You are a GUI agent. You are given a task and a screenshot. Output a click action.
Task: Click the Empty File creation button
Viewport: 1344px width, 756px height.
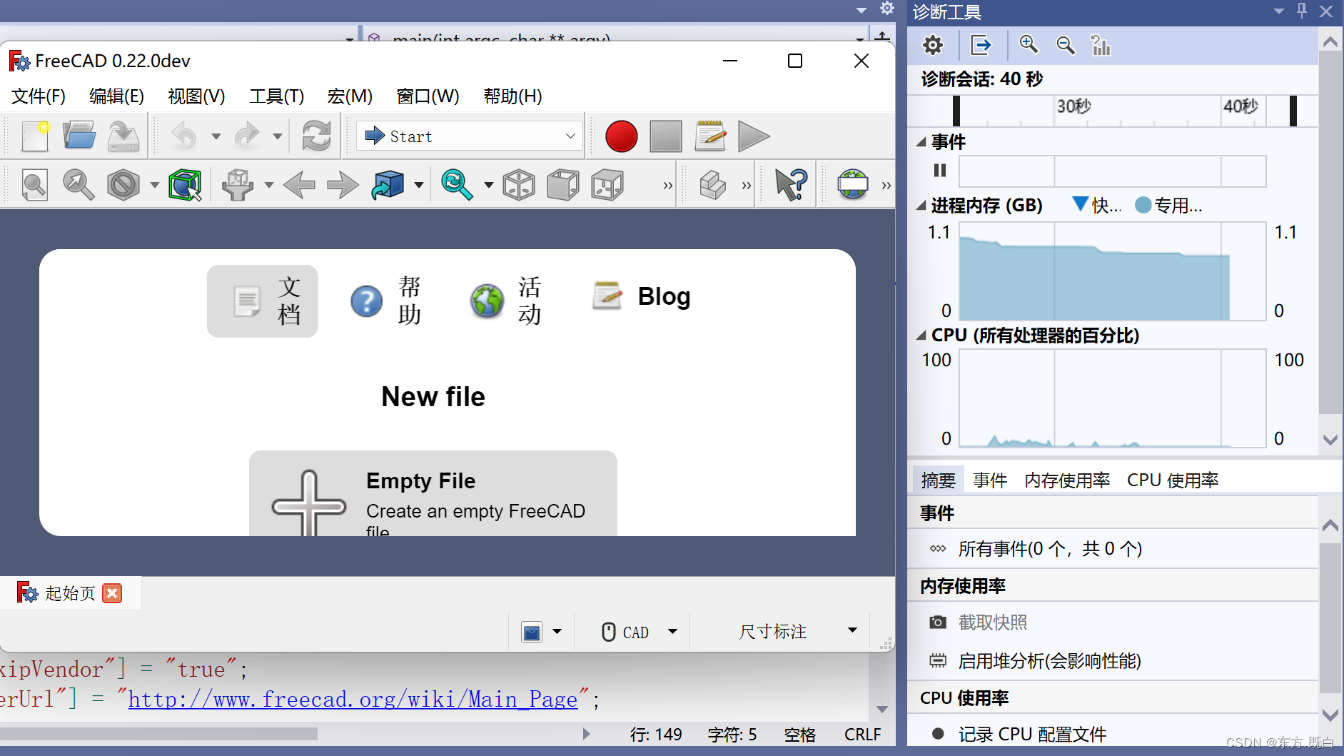click(x=433, y=496)
